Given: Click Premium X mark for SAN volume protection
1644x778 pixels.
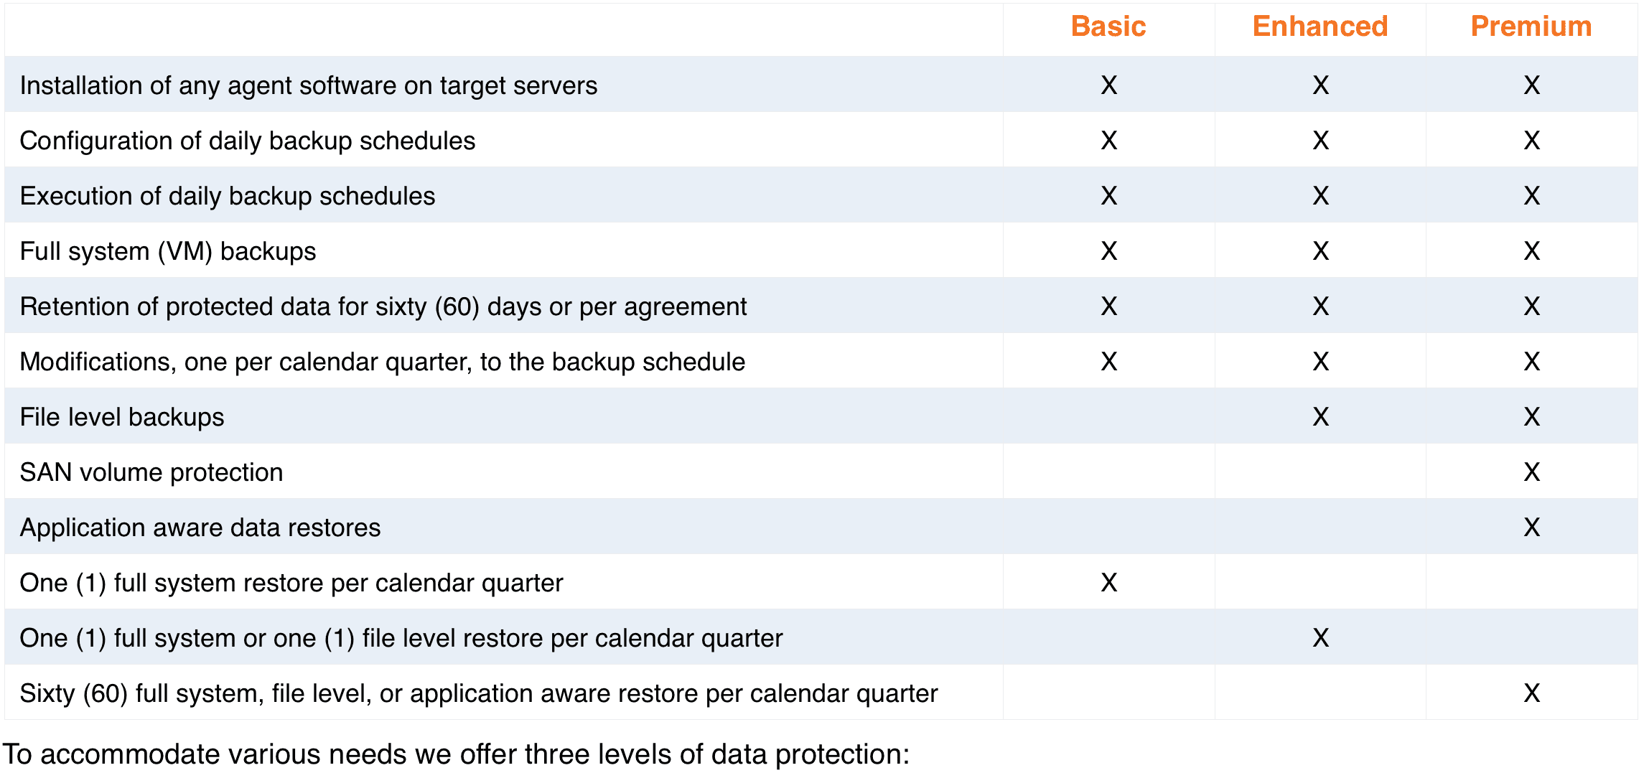Looking at the screenshot, I should pos(1532,472).
